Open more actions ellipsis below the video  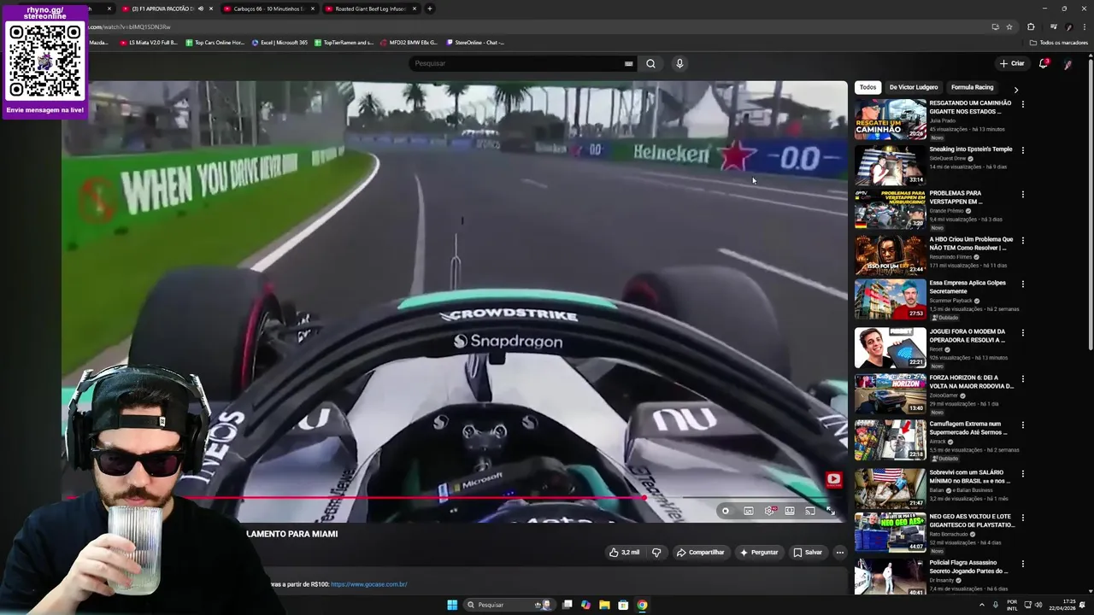point(839,553)
